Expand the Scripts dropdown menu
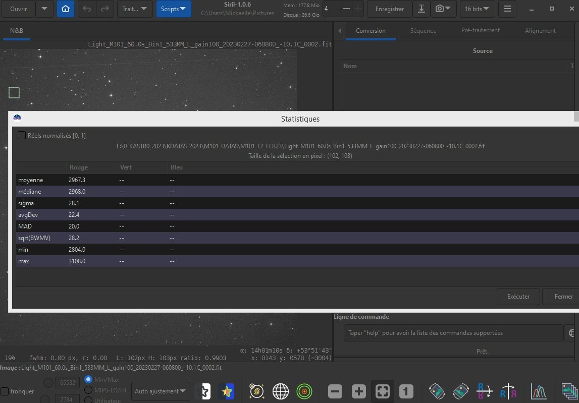Image resolution: width=579 pixels, height=403 pixels. pyautogui.click(x=174, y=9)
